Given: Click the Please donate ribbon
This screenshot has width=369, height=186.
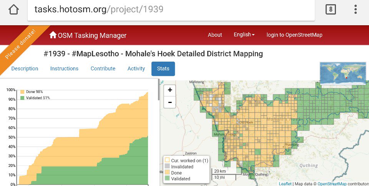Looking at the screenshot, I should tap(20, 44).
